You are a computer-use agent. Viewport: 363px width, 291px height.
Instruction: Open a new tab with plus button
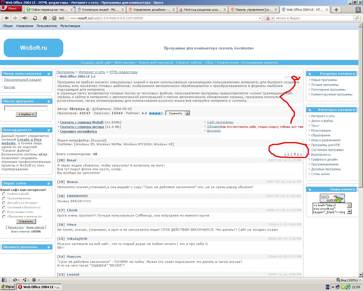(336, 9)
